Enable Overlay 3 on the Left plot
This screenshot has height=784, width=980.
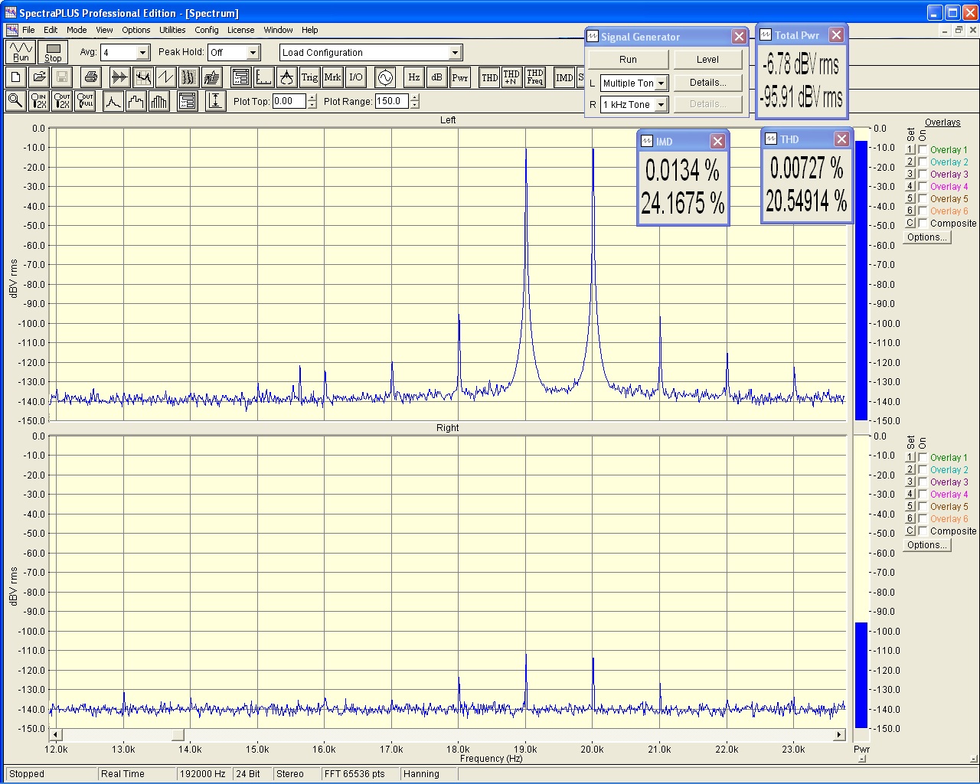pos(923,175)
